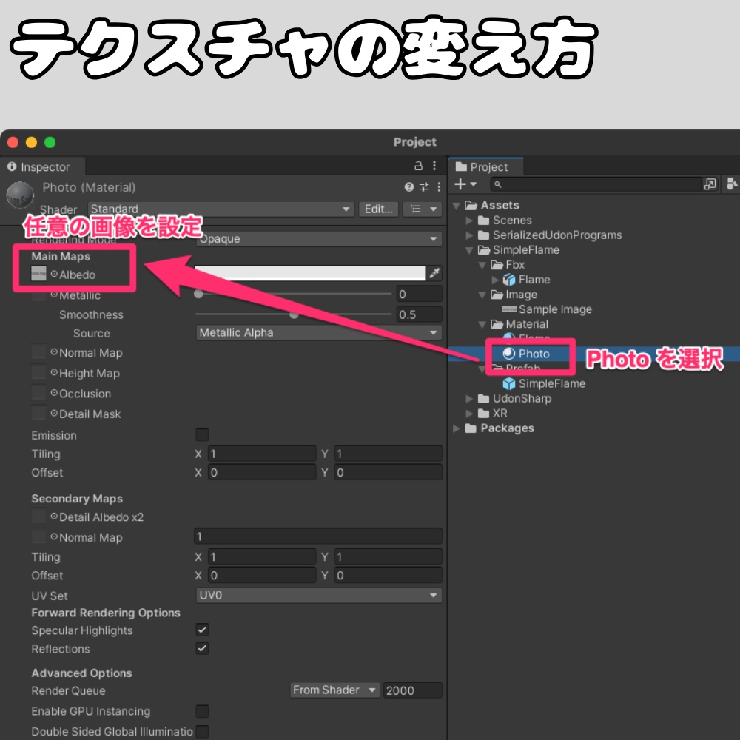Select the Inspector tab

click(x=42, y=166)
